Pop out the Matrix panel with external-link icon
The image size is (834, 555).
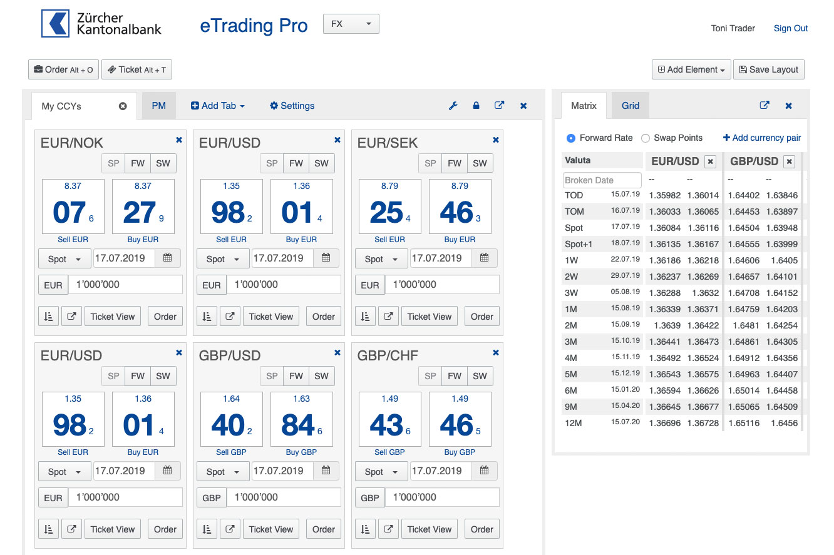click(x=764, y=106)
